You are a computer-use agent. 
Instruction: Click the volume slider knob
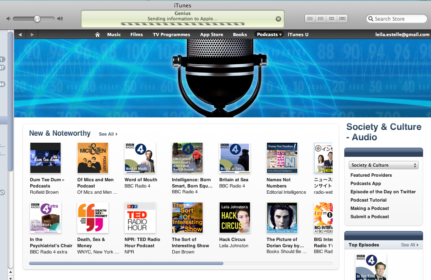point(37,19)
